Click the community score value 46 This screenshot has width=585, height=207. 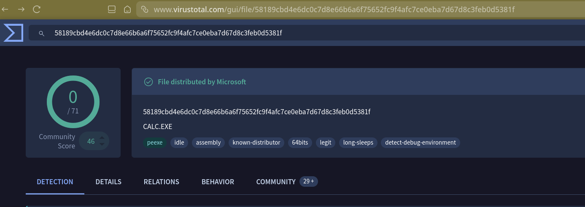[x=91, y=141]
